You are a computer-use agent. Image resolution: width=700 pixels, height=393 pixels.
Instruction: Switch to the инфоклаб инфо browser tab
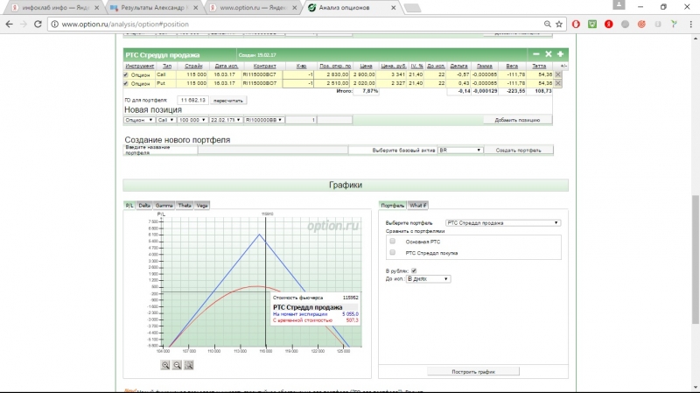(x=55, y=8)
